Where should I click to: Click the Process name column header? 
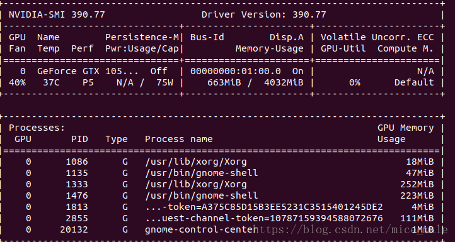[179, 139]
